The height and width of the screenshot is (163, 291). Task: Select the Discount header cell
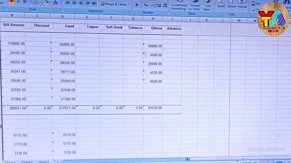point(41,25)
